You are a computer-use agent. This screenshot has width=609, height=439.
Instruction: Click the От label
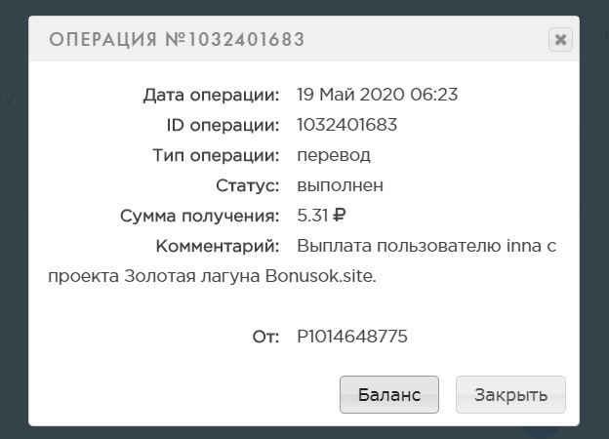265,337
